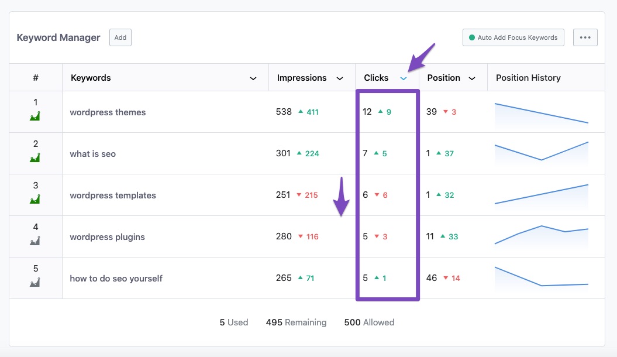Select 'how to do seo yourself' keyword
Screen dimensions: 617x357
[116, 278]
